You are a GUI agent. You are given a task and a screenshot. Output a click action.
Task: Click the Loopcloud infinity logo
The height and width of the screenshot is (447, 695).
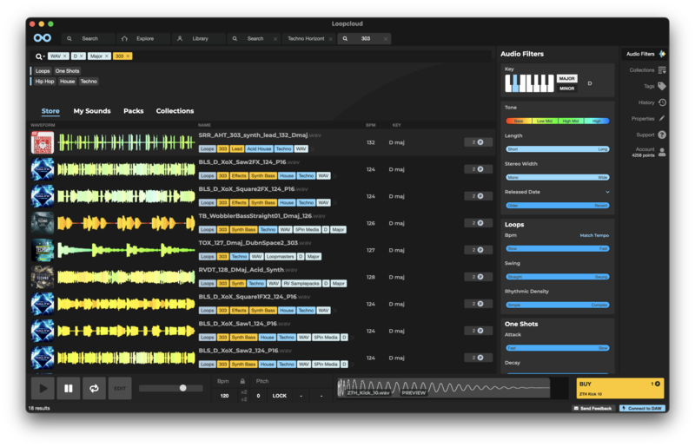click(x=42, y=38)
